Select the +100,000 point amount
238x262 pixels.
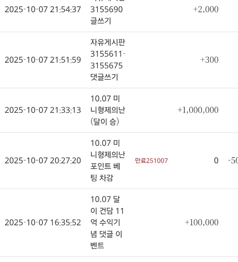[201, 223]
